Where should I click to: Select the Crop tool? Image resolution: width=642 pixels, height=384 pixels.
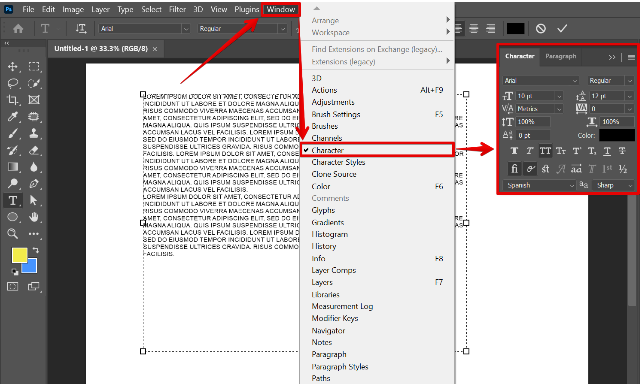pos(12,100)
